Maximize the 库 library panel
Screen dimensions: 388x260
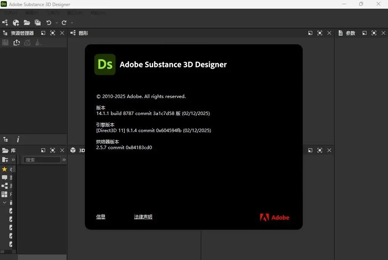(53, 150)
